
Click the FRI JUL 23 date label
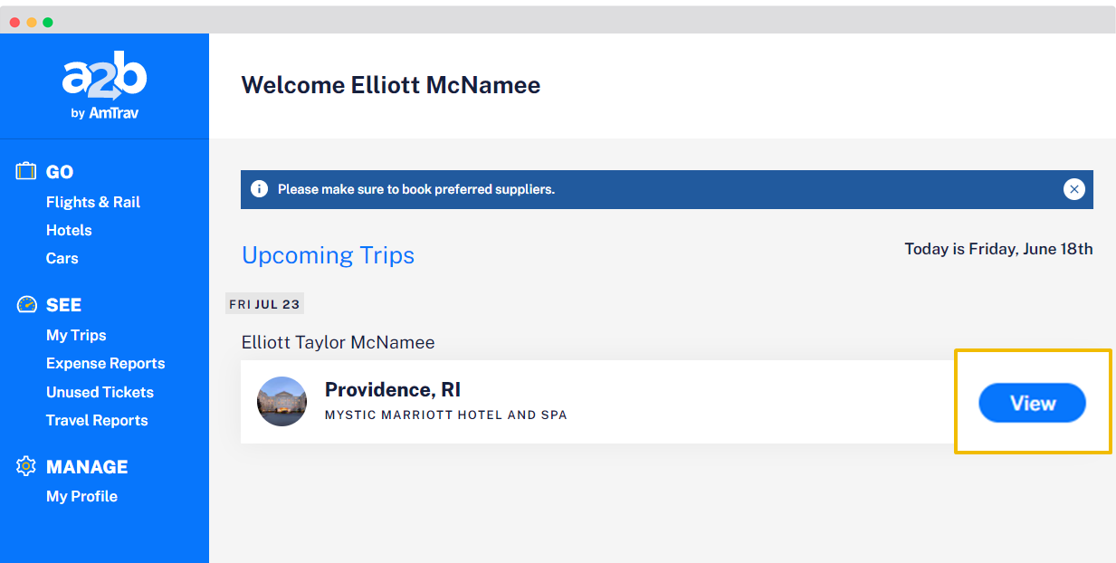click(x=264, y=304)
